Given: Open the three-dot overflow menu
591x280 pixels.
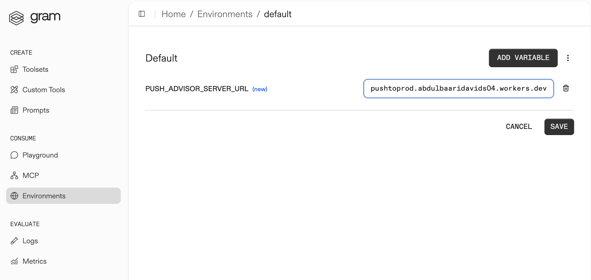Looking at the screenshot, I should [568, 58].
